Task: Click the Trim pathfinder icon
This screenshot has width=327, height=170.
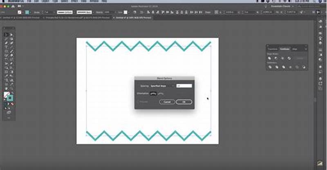Action: 277,67
